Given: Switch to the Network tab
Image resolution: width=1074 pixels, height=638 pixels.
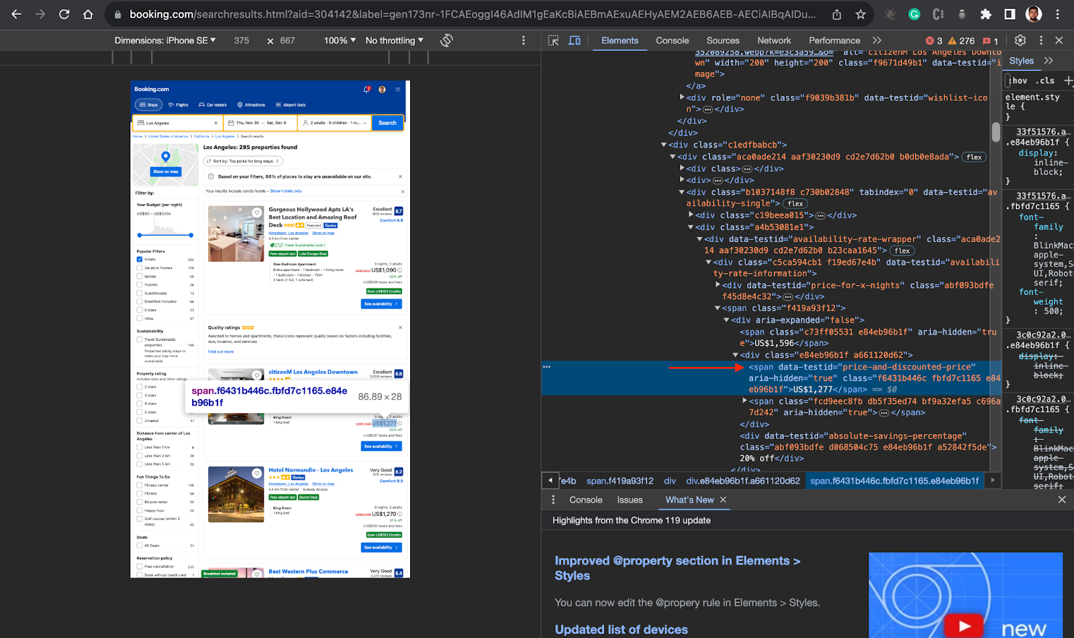Looking at the screenshot, I should 774,40.
